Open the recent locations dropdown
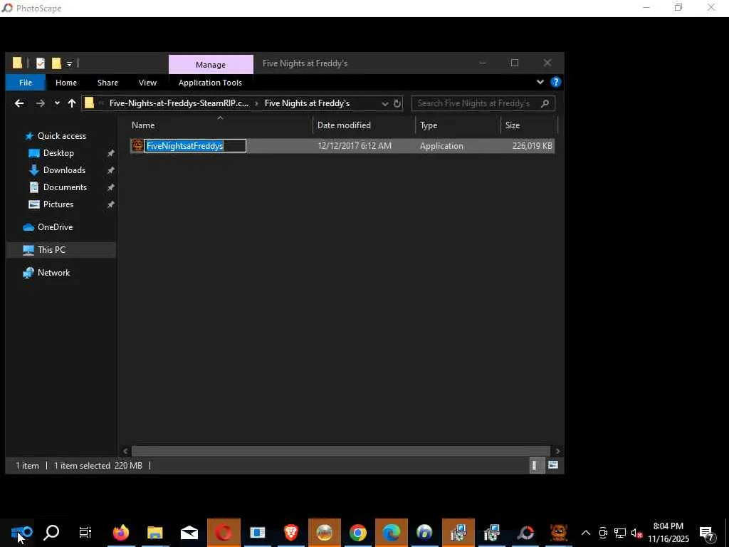This screenshot has width=729, height=547. (57, 103)
